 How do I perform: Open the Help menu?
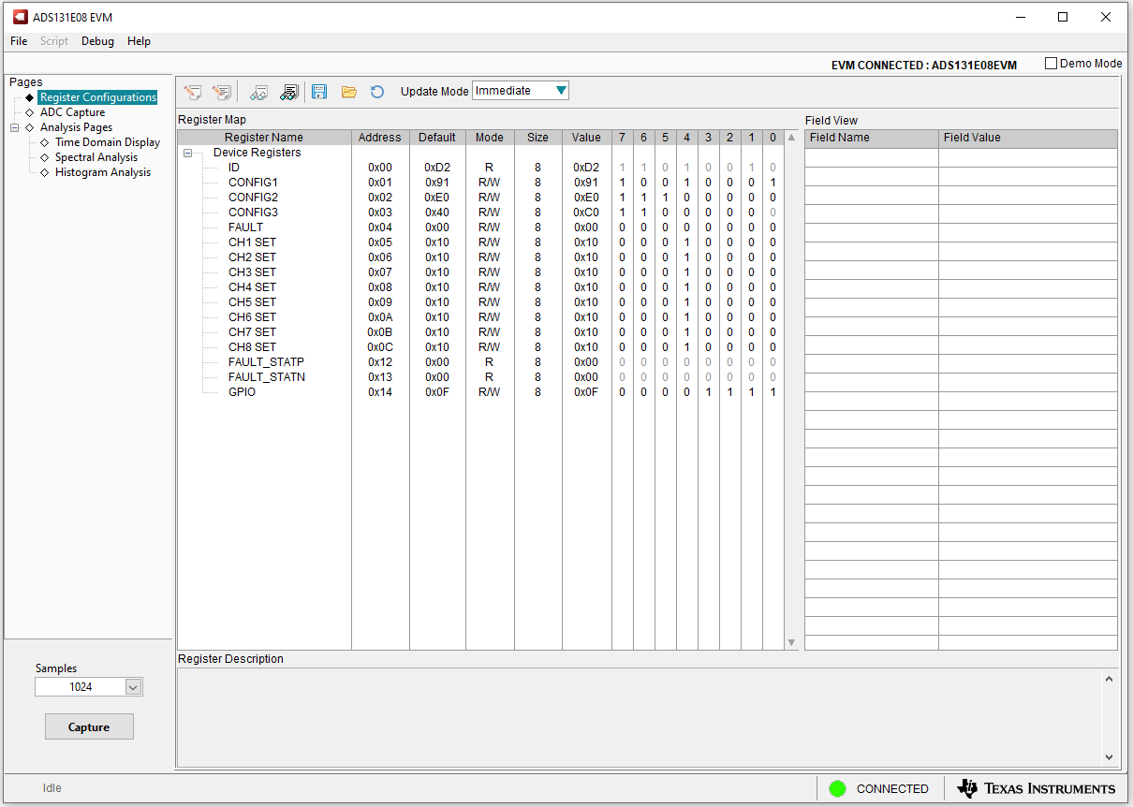click(x=139, y=41)
